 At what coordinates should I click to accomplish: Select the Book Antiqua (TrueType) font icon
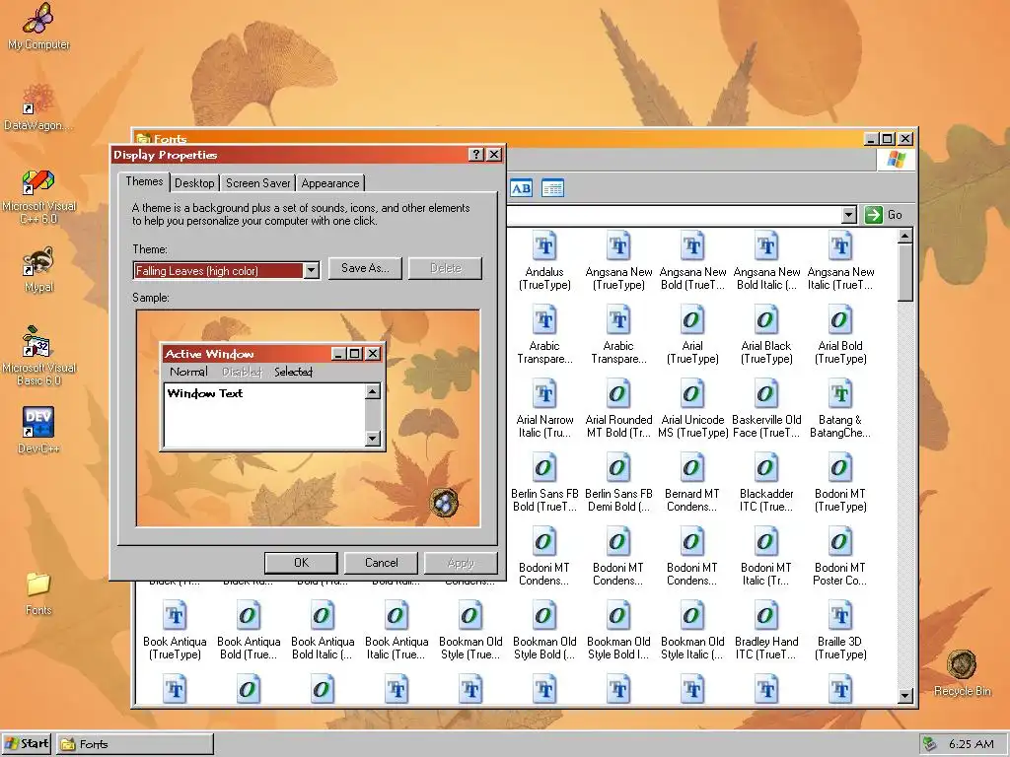click(x=175, y=617)
